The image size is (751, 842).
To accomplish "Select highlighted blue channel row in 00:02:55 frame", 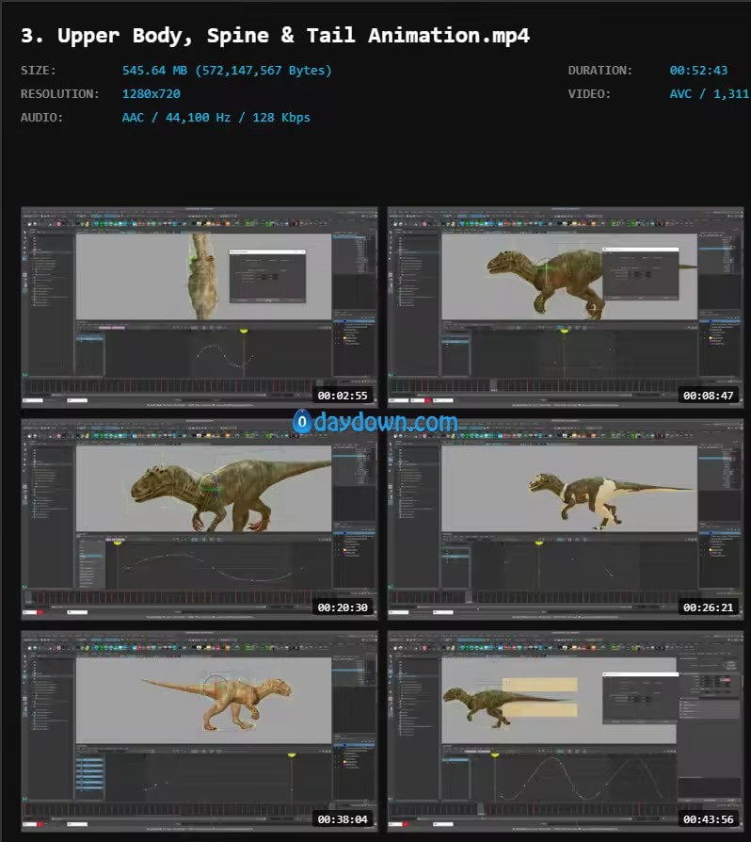I will [x=90, y=339].
